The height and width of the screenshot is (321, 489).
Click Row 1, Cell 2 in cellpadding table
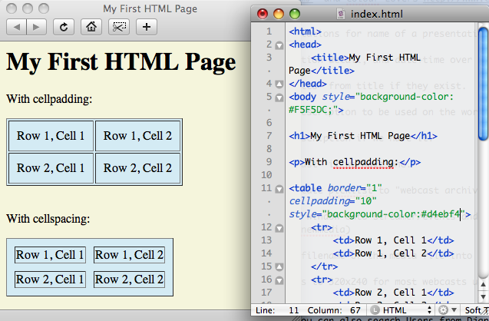pyautogui.click(x=137, y=136)
